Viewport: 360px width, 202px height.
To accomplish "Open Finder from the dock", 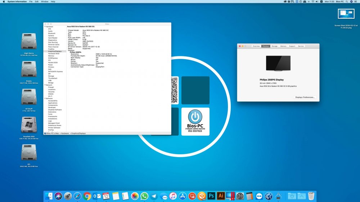I will pyautogui.click(x=49, y=196).
